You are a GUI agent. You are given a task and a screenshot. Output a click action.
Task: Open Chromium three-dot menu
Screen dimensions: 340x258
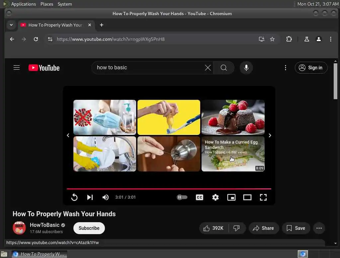[330, 39]
